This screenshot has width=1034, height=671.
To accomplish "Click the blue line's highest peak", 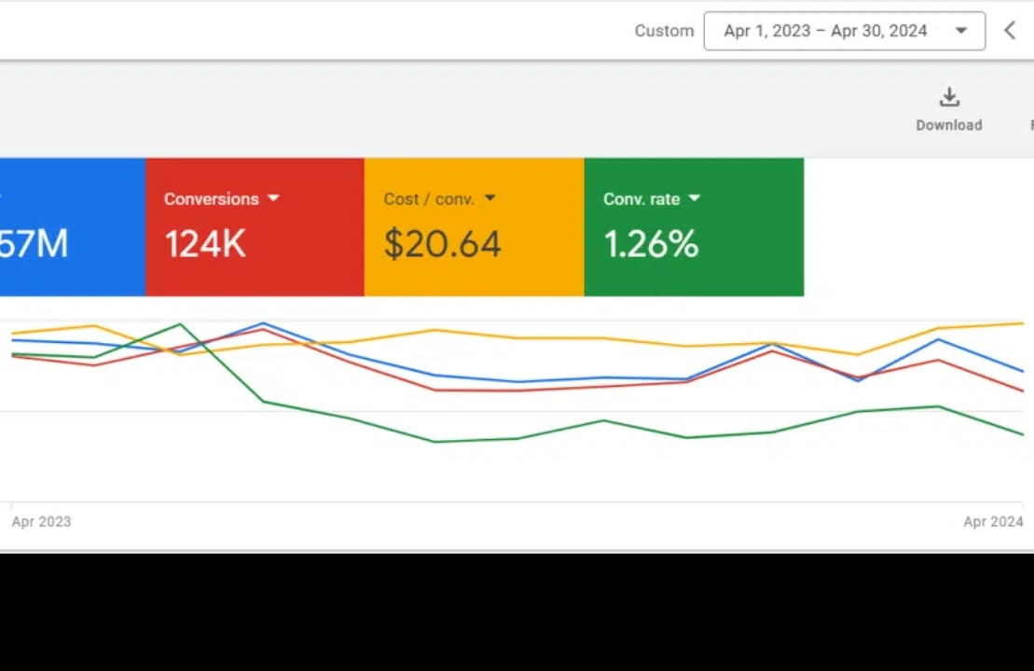I will pos(264,323).
